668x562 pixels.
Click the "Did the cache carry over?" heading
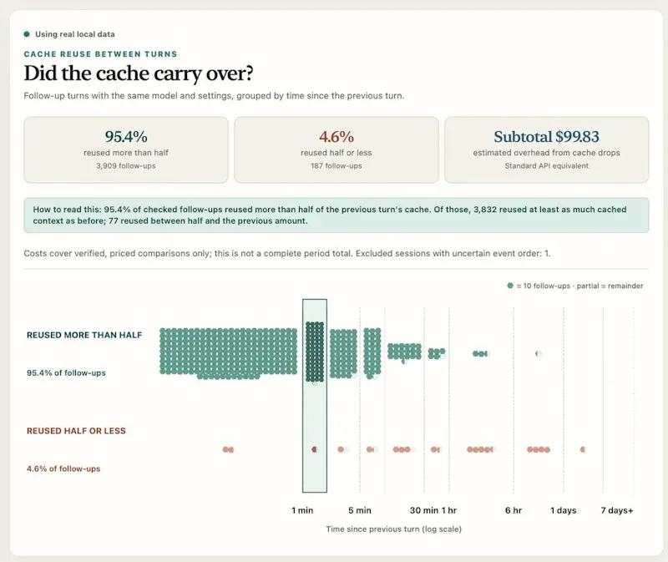click(139, 73)
